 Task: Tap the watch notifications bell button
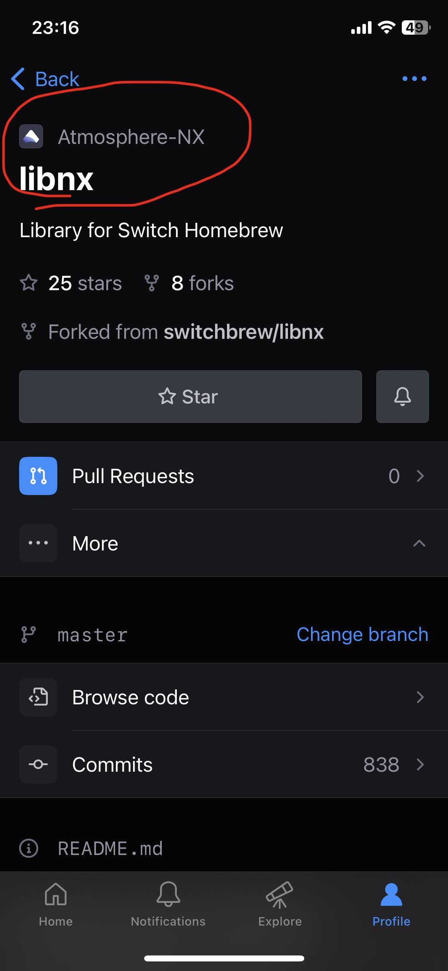coord(402,396)
